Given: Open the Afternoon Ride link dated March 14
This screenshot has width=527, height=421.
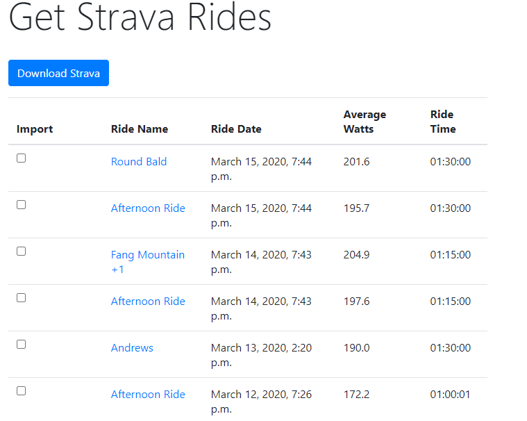Looking at the screenshot, I should point(148,302).
